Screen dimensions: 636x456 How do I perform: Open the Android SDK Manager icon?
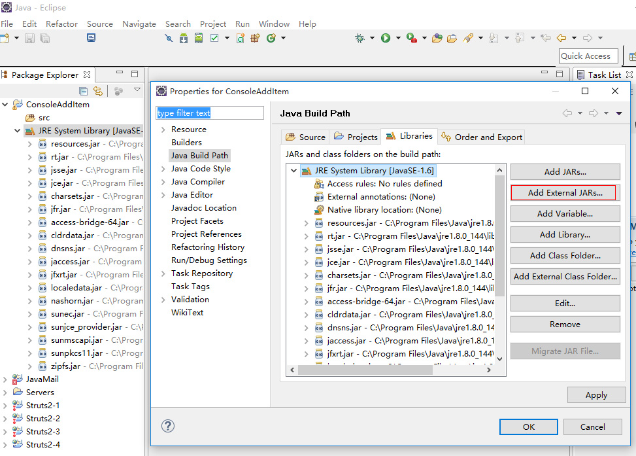click(184, 38)
